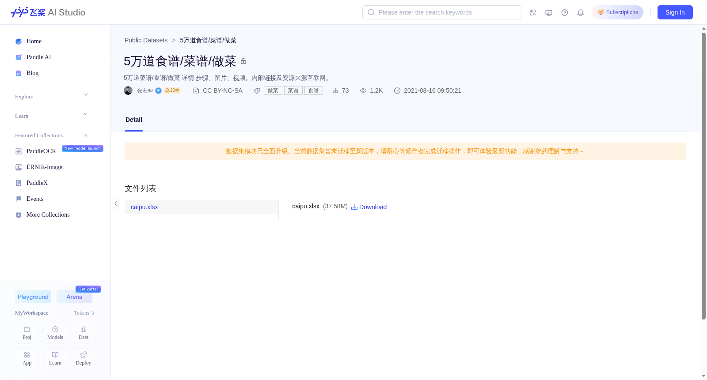The width and height of the screenshot is (707, 380).
Task: Open Proj workspace tile
Action: (27, 333)
